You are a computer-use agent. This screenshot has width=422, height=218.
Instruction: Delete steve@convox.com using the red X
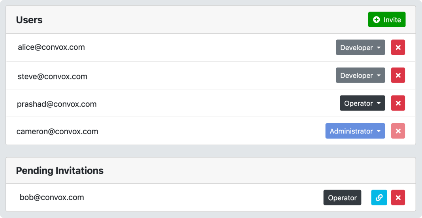click(x=398, y=75)
